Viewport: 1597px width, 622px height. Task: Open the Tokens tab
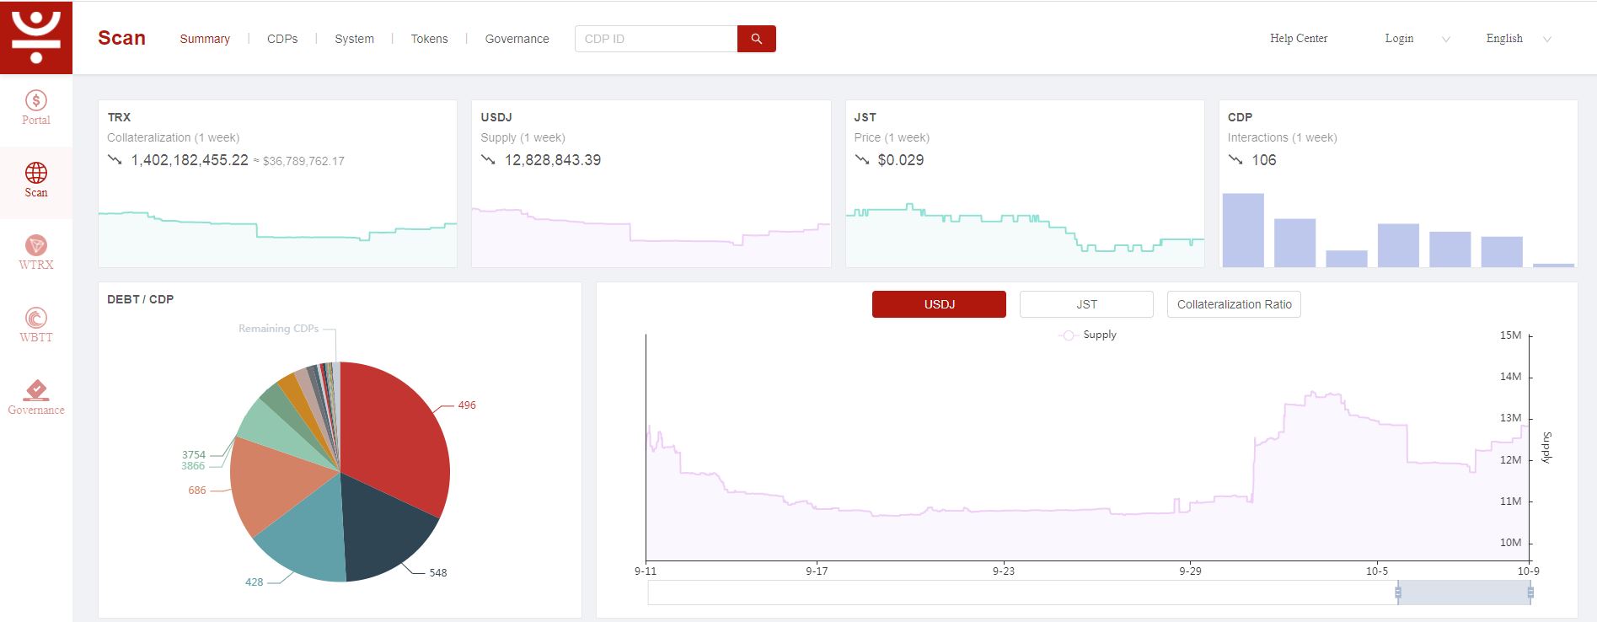point(429,39)
